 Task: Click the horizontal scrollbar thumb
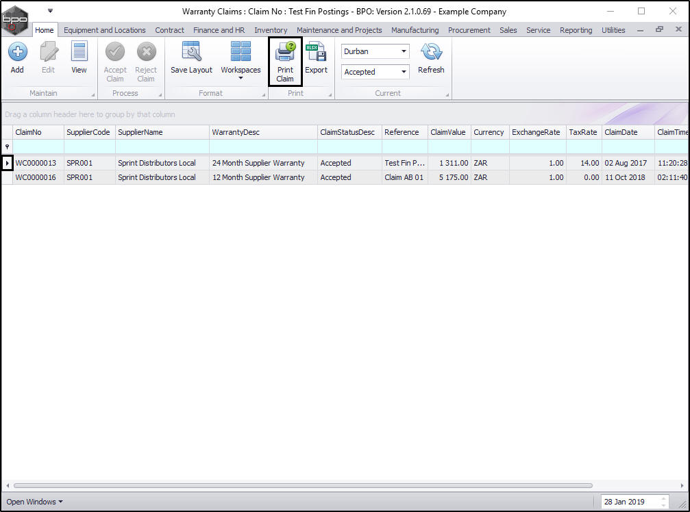pos(303,485)
